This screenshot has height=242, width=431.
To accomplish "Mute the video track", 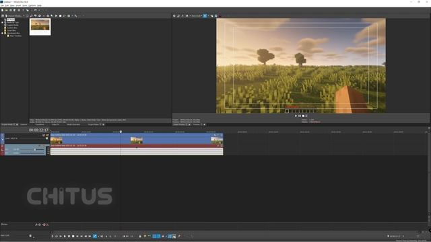I will (43, 135).
